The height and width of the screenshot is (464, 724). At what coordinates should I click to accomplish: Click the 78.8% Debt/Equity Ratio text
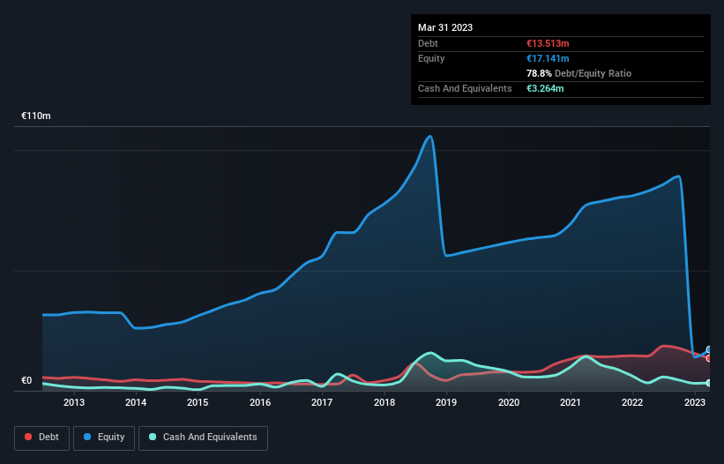[578, 73]
